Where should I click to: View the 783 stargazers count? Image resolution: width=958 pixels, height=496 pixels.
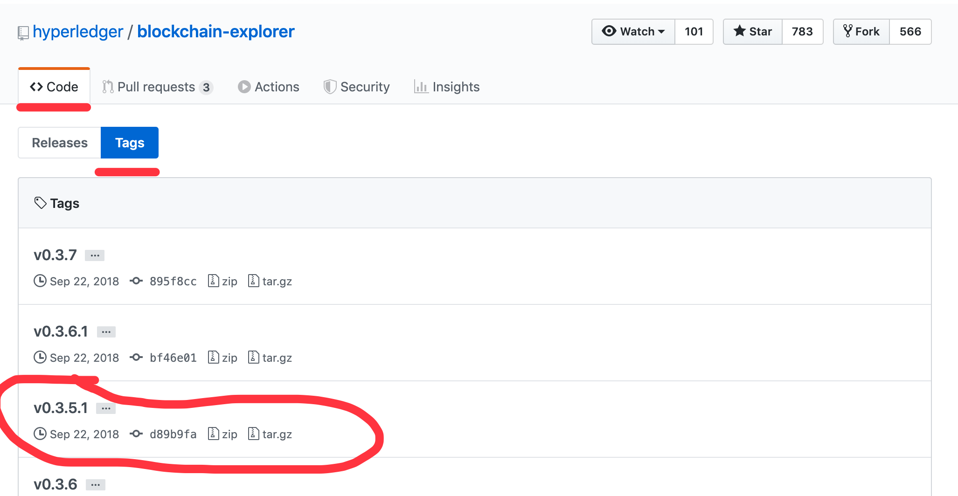(x=802, y=32)
